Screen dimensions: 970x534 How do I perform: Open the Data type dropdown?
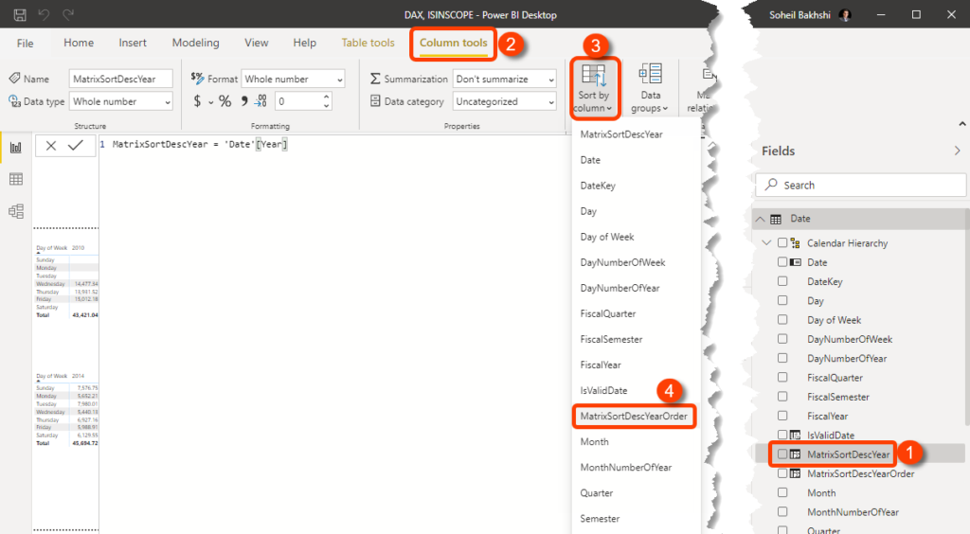tap(120, 101)
